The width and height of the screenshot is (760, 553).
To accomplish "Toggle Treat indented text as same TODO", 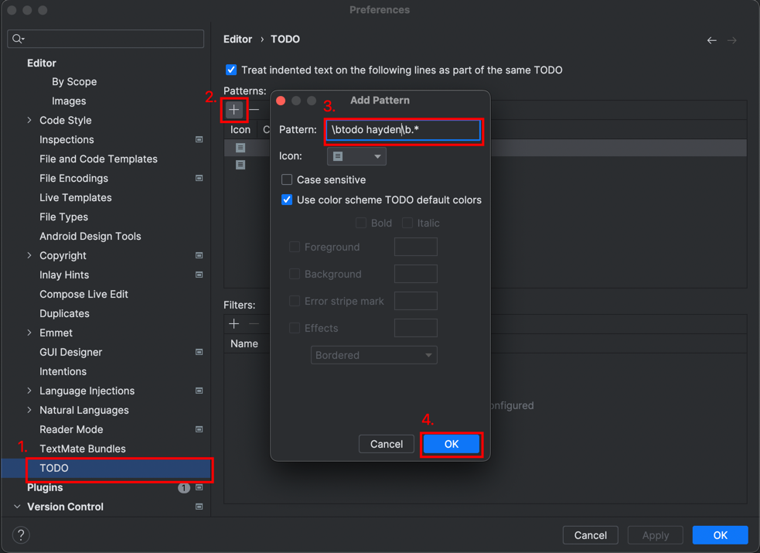I will [231, 70].
